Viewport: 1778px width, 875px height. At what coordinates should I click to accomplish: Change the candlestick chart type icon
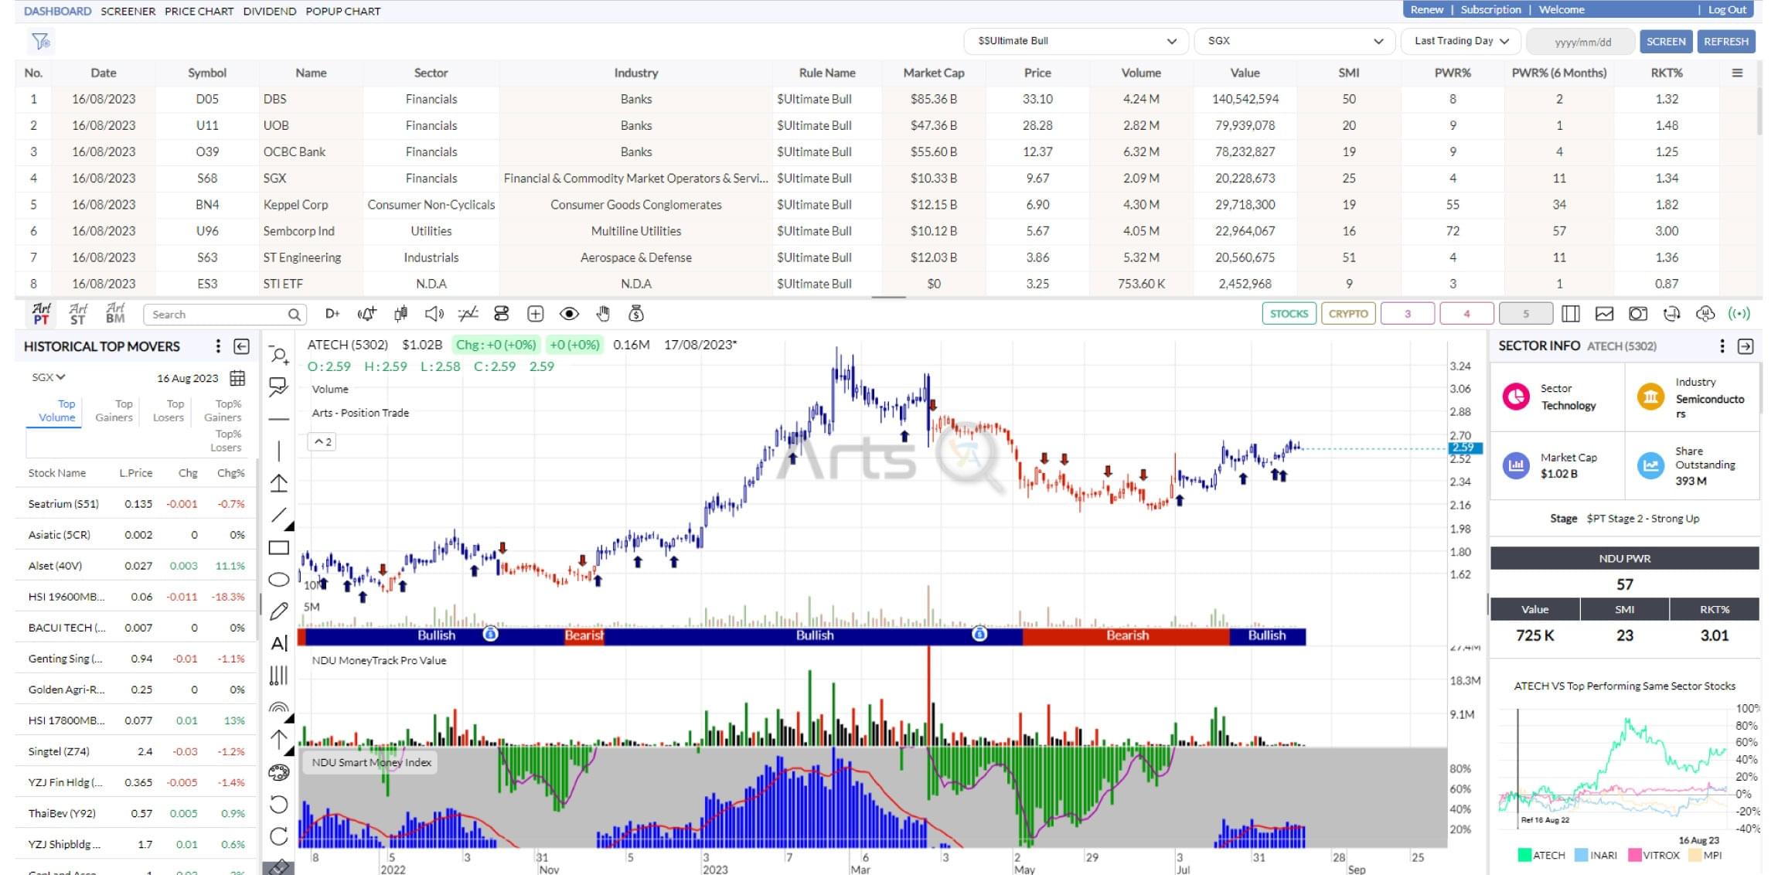400,314
